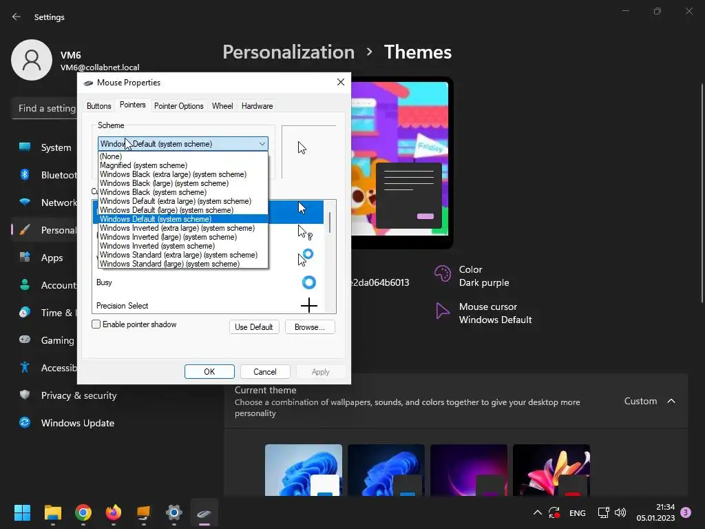Select the (None) scheme option
The width and height of the screenshot is (705, 529).
coord(183,156)
